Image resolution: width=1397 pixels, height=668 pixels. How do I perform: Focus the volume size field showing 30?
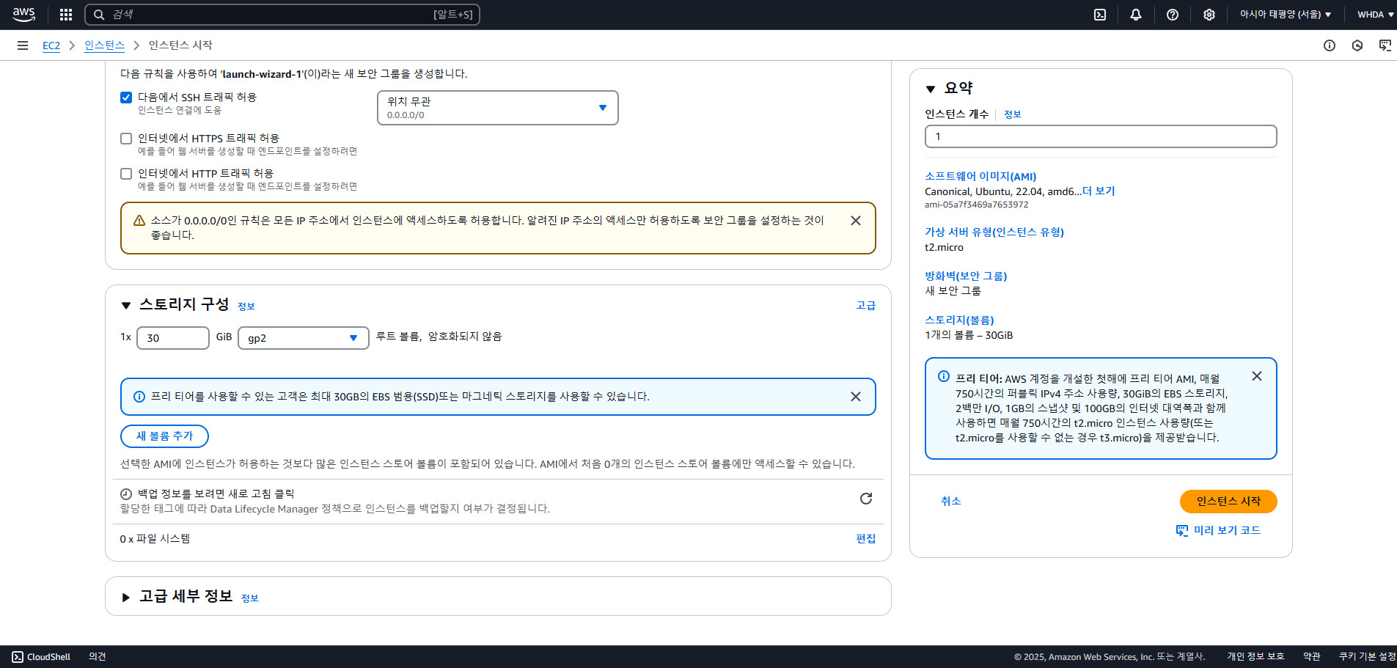173,338
